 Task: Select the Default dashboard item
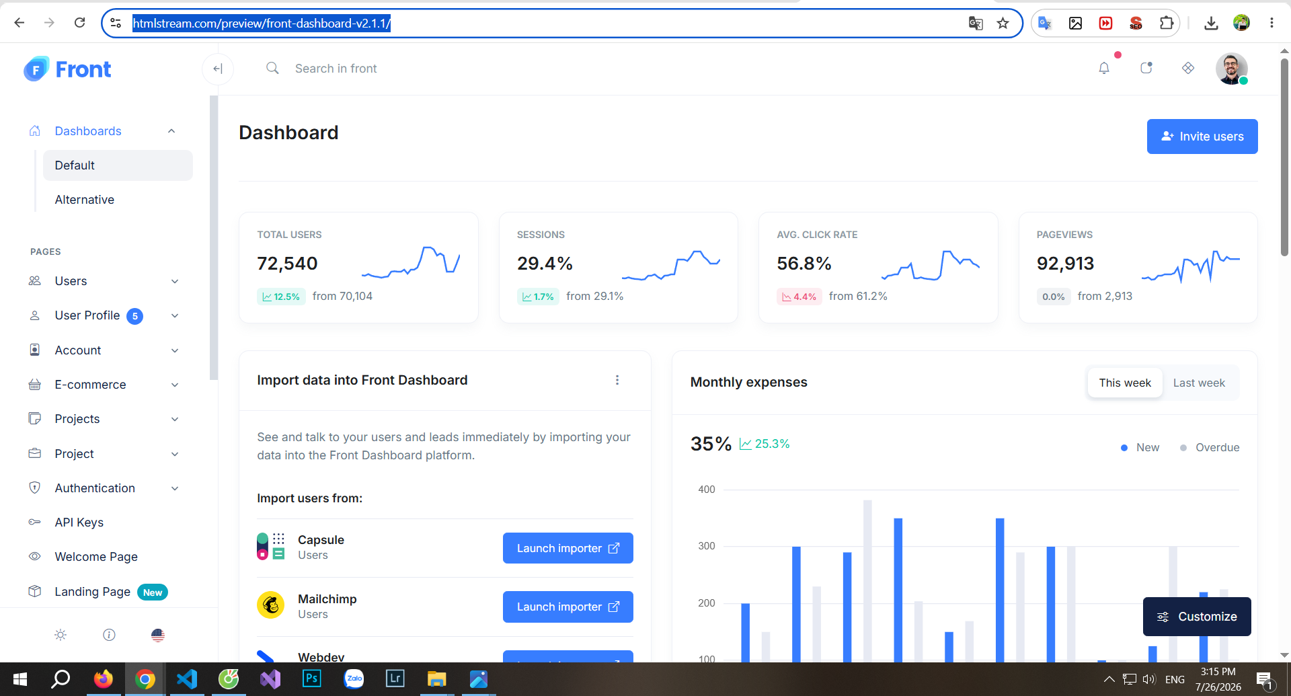pyautogui.click(x=118, y=165)
